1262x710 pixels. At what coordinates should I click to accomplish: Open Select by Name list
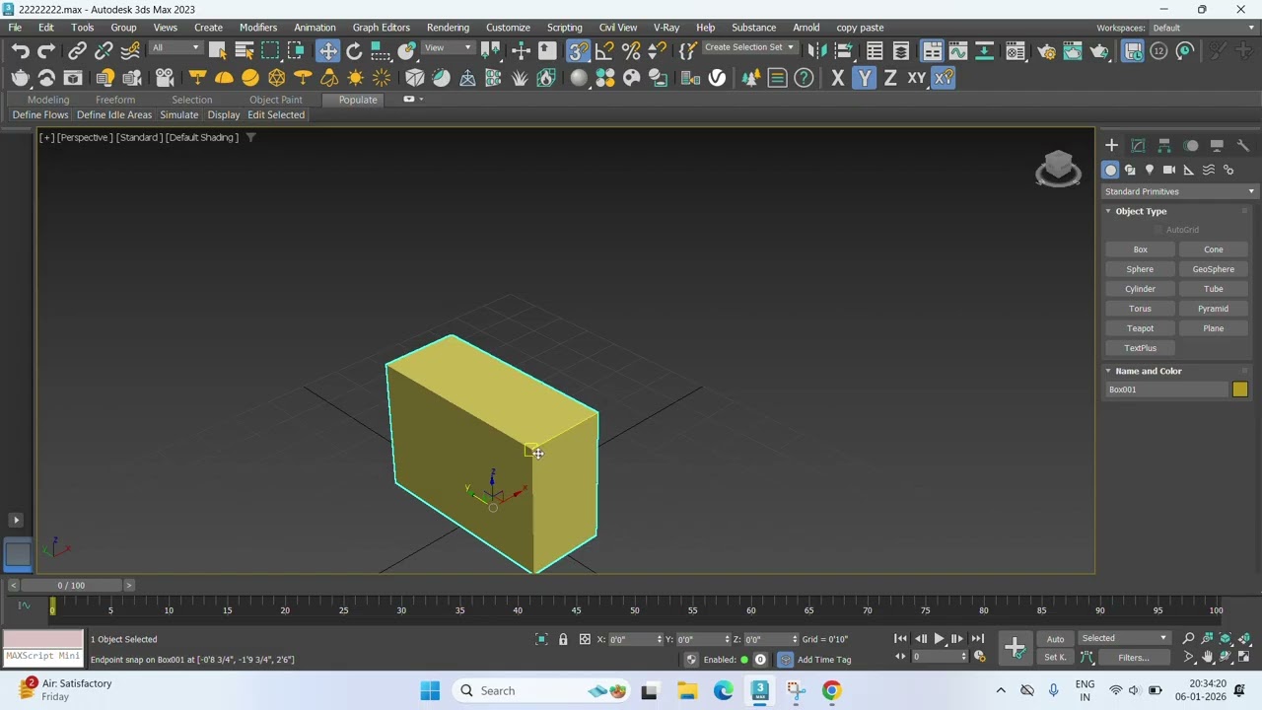pyautogui.click(x=245, y=51)
